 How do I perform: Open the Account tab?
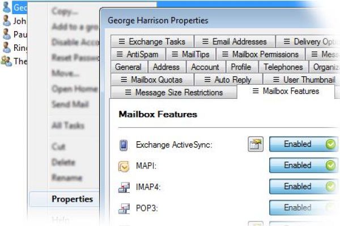pyautogui.click(x=206, y=67)
